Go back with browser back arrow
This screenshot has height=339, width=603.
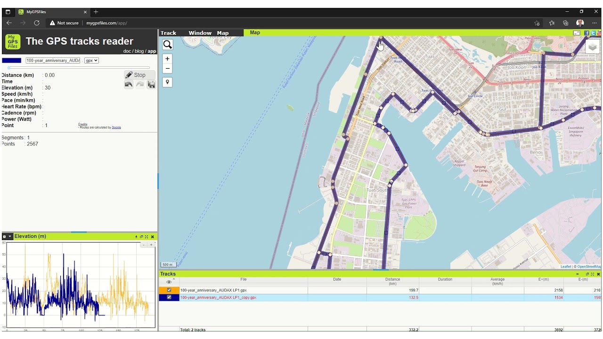click(9, 23)
